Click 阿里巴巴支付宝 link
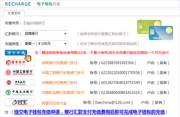The height and width of the screenshot is (117, 180). 54,103
